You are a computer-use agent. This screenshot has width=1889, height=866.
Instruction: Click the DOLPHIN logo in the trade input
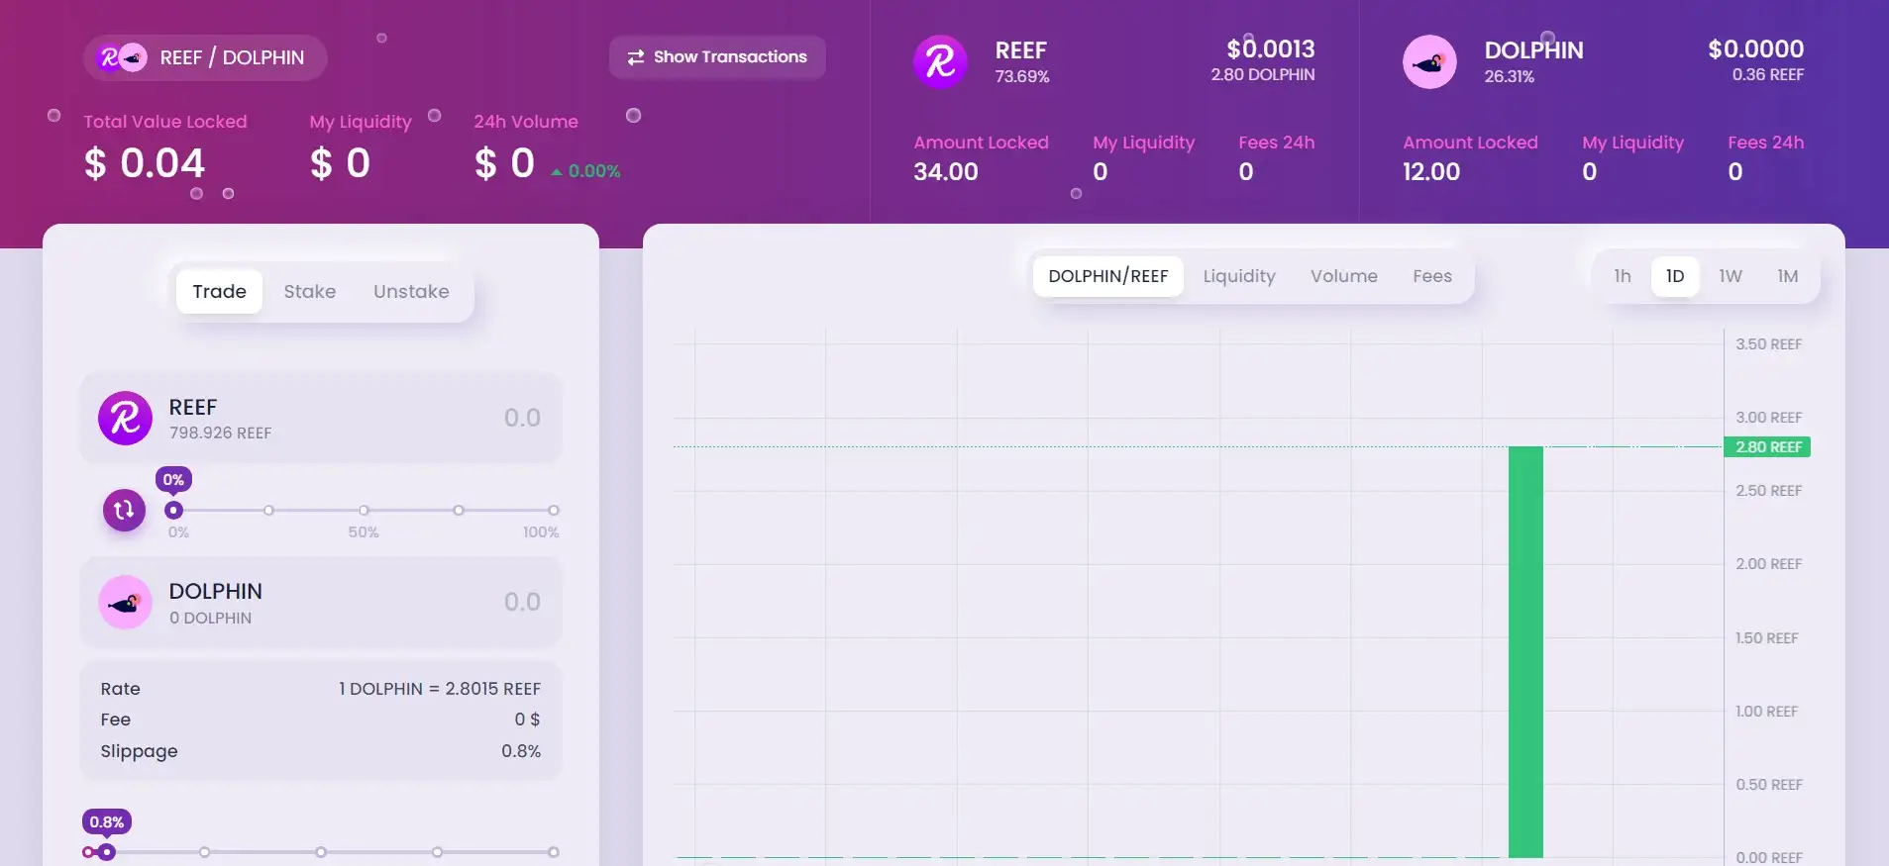coord(125,602)
